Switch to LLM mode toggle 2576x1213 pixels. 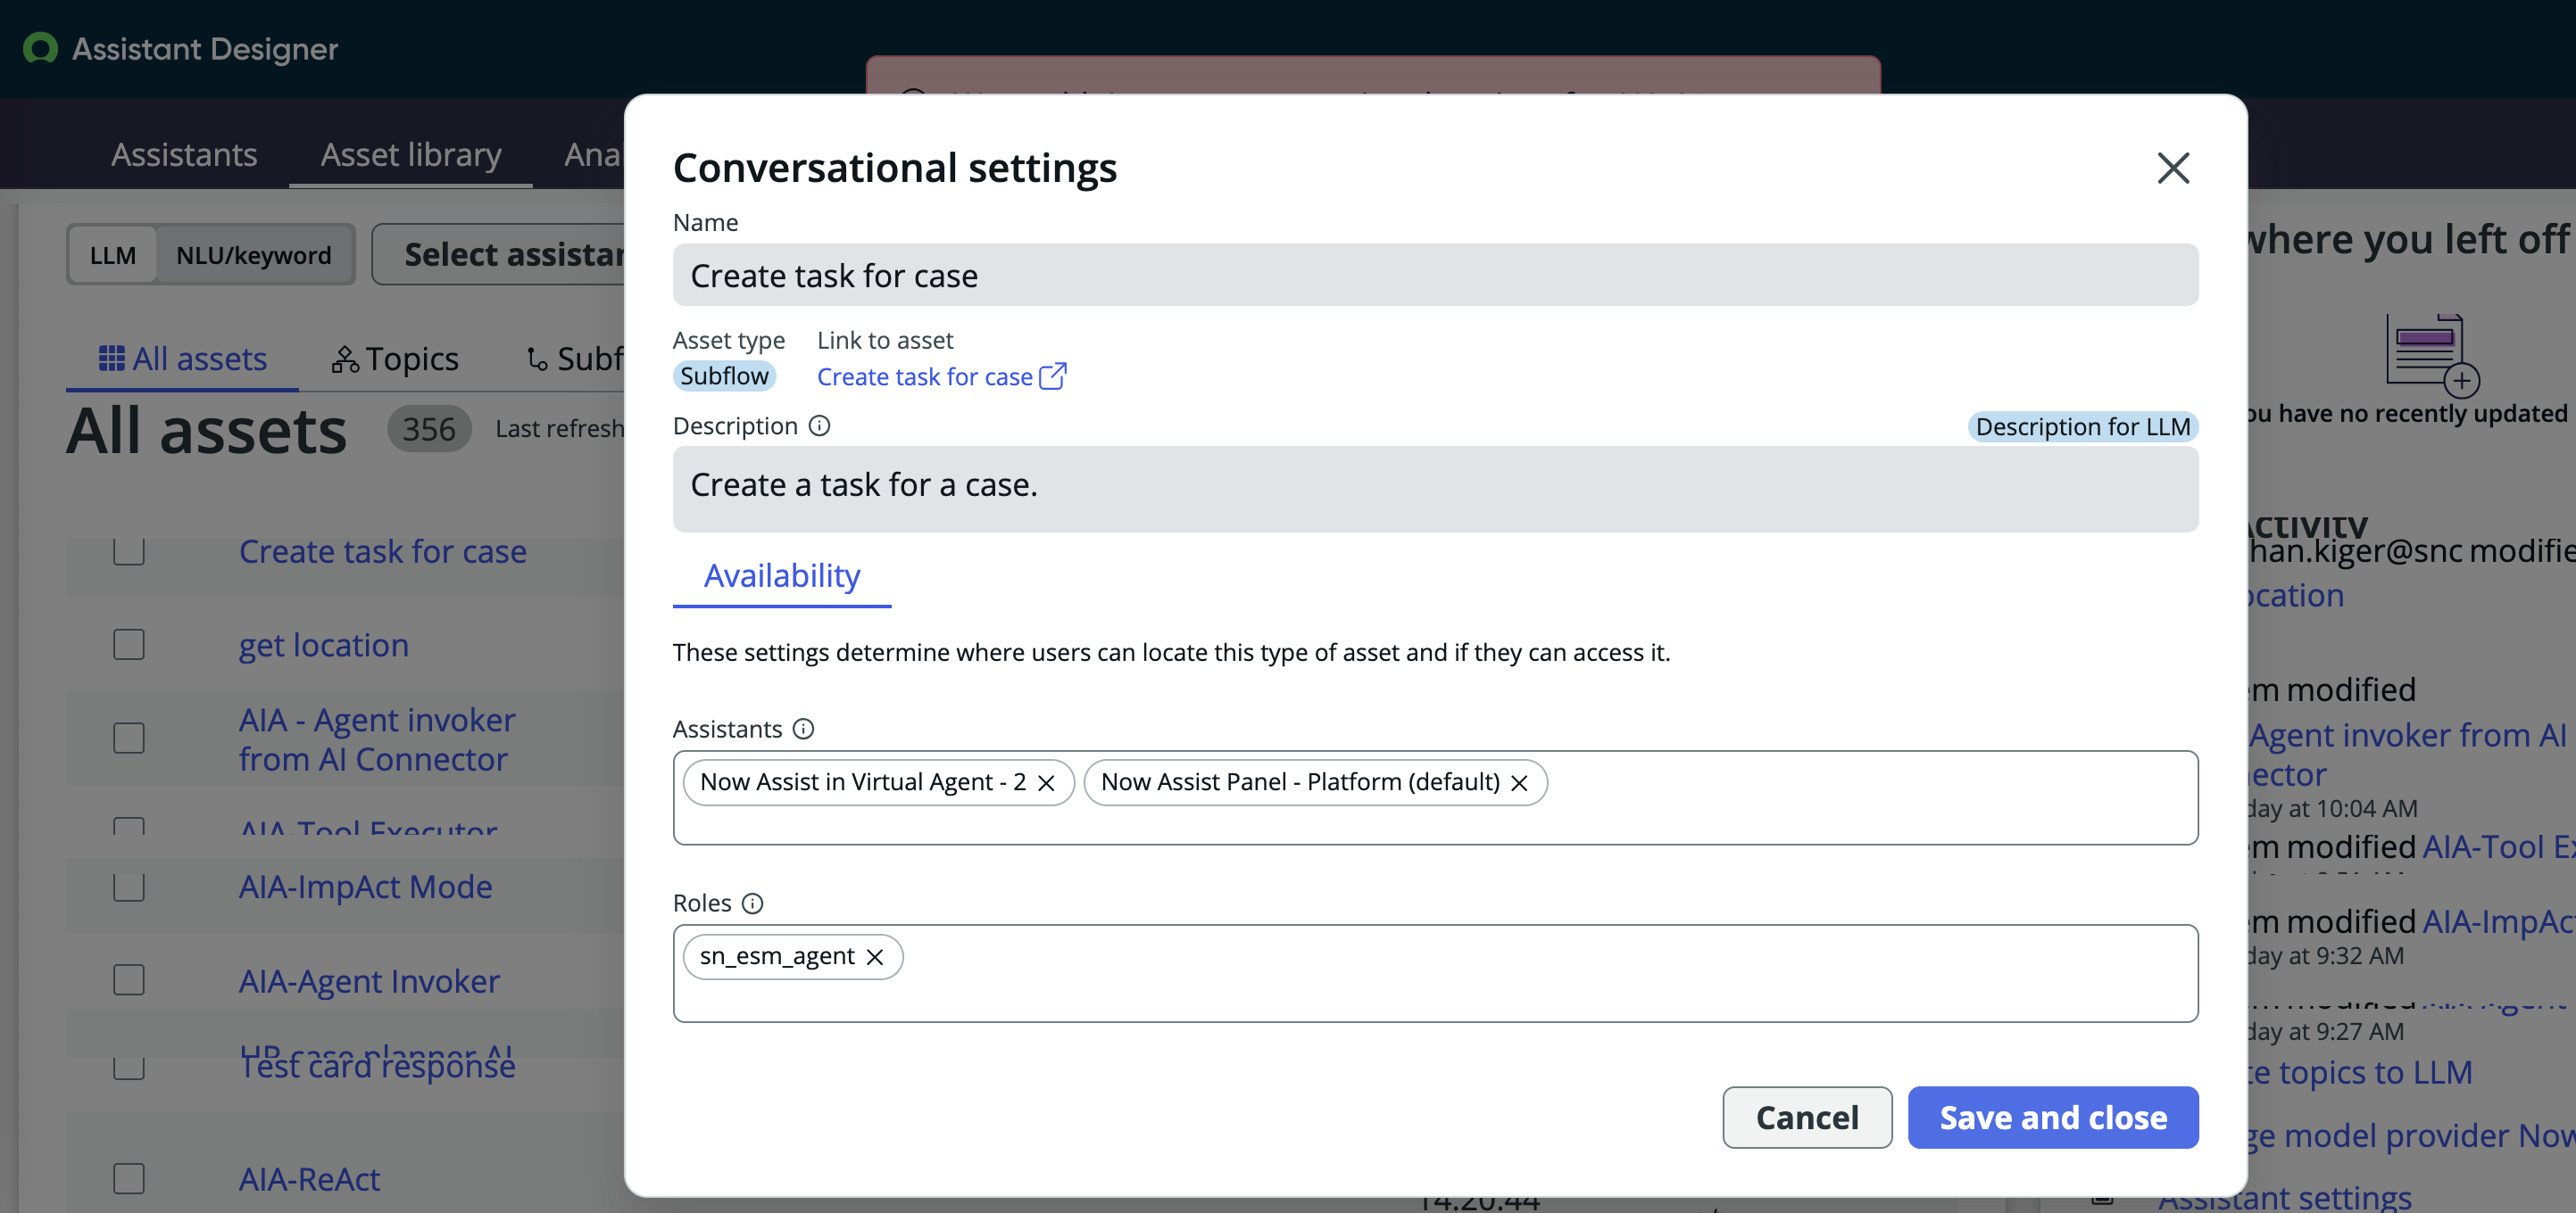click(x=112, y=255)
